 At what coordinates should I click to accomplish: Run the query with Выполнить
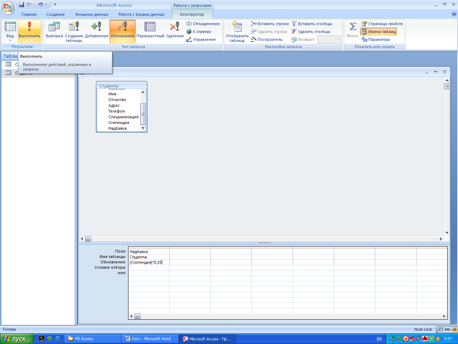click(29, 32)
